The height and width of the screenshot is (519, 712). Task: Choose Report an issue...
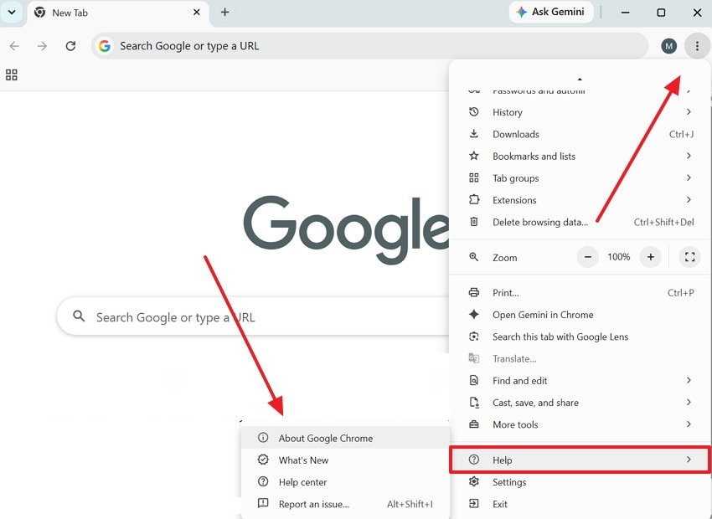pyautogui.click(x=345, y=504)
